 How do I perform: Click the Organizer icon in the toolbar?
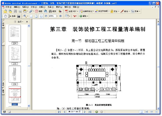(x=25, y=11)
